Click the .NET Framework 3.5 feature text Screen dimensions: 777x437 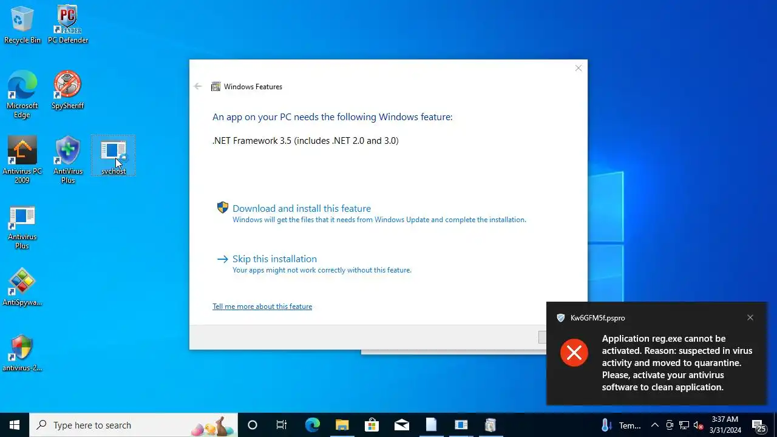point(305,141)
